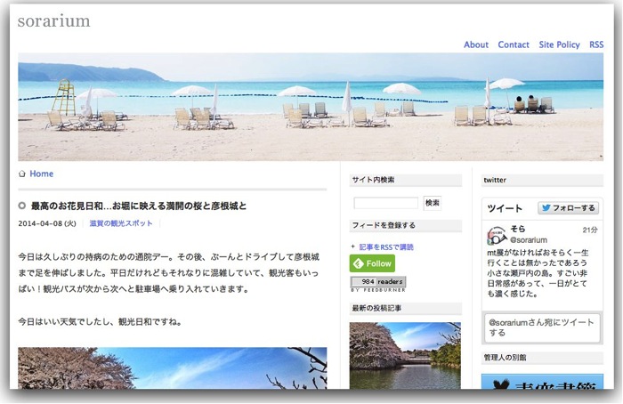
Task: Click the site search text field
Action: [385, 203]
